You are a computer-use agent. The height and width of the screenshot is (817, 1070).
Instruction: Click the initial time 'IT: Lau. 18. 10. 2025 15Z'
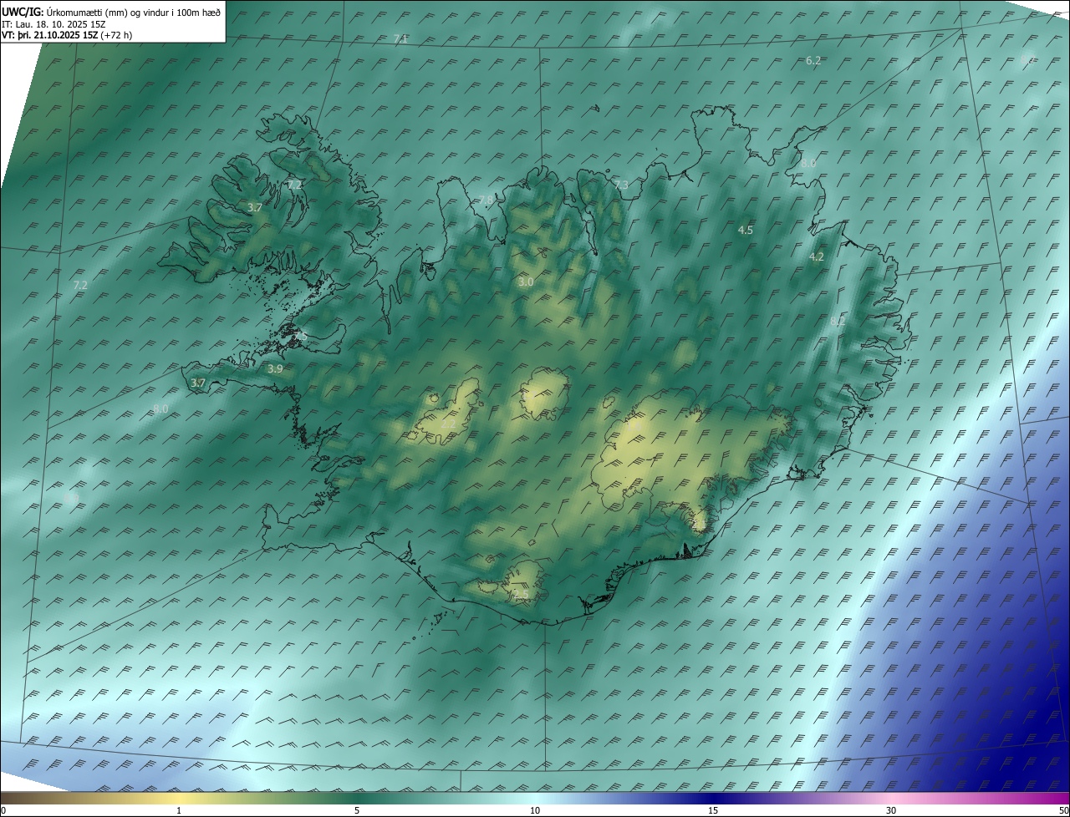(x=53, y=24)
